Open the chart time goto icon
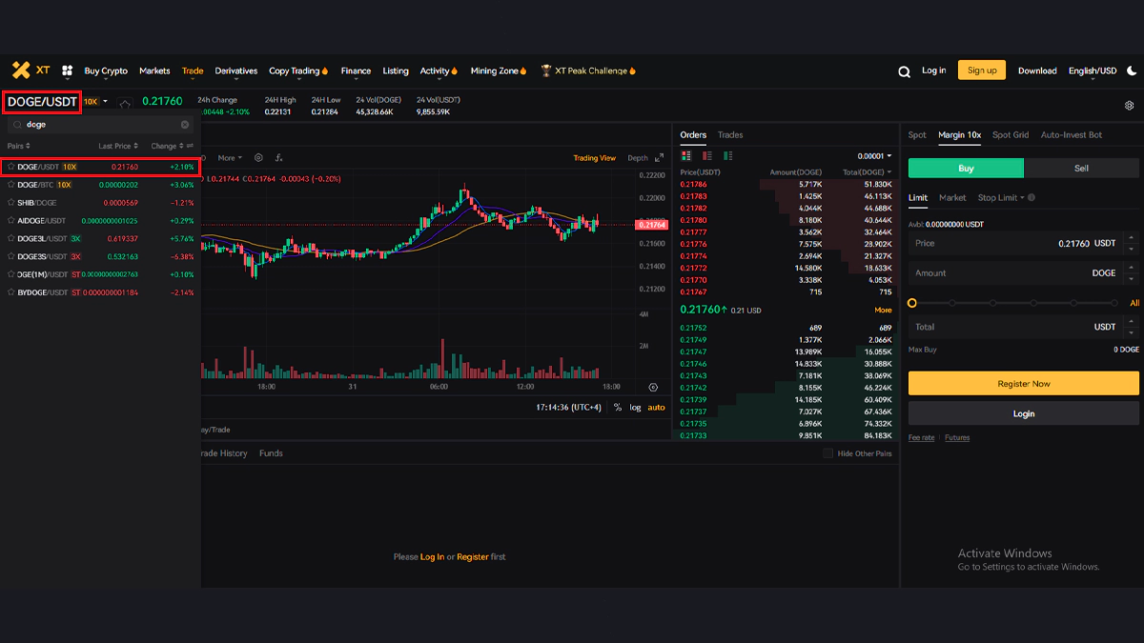This screenshot has height=643, width=1144. 653,387
